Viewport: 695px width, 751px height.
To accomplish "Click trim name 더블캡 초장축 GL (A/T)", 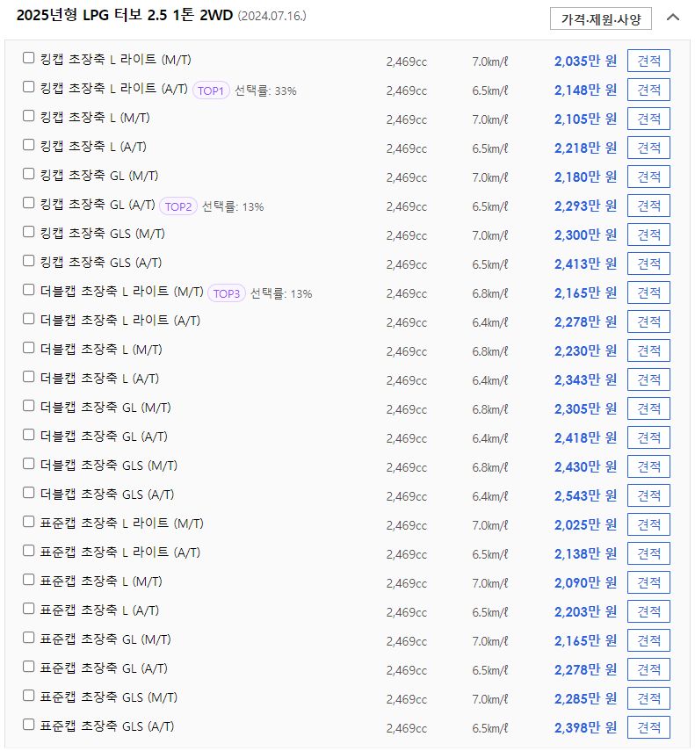I will tap(104, 437).
